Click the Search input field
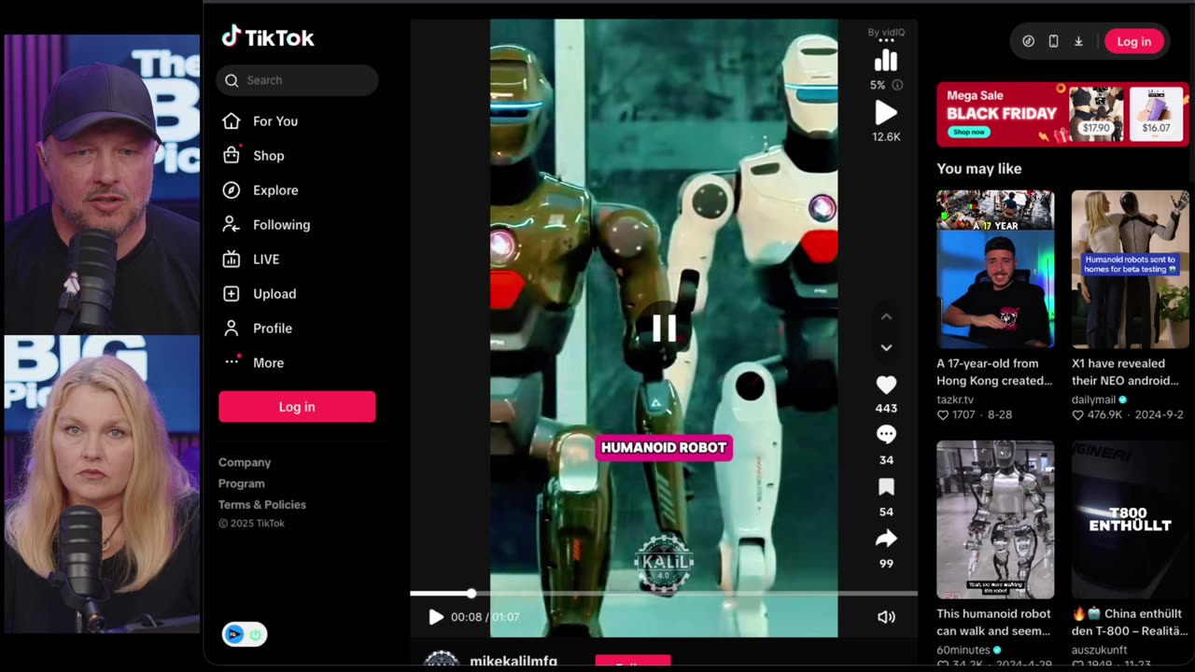This screenshot has width=1195, height=672. coord(297,80)
